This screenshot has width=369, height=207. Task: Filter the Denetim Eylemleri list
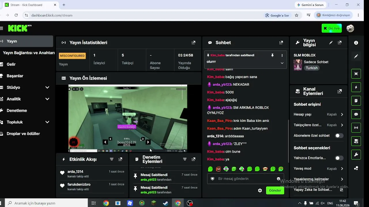pyautogui.click(x=185, y=159)
